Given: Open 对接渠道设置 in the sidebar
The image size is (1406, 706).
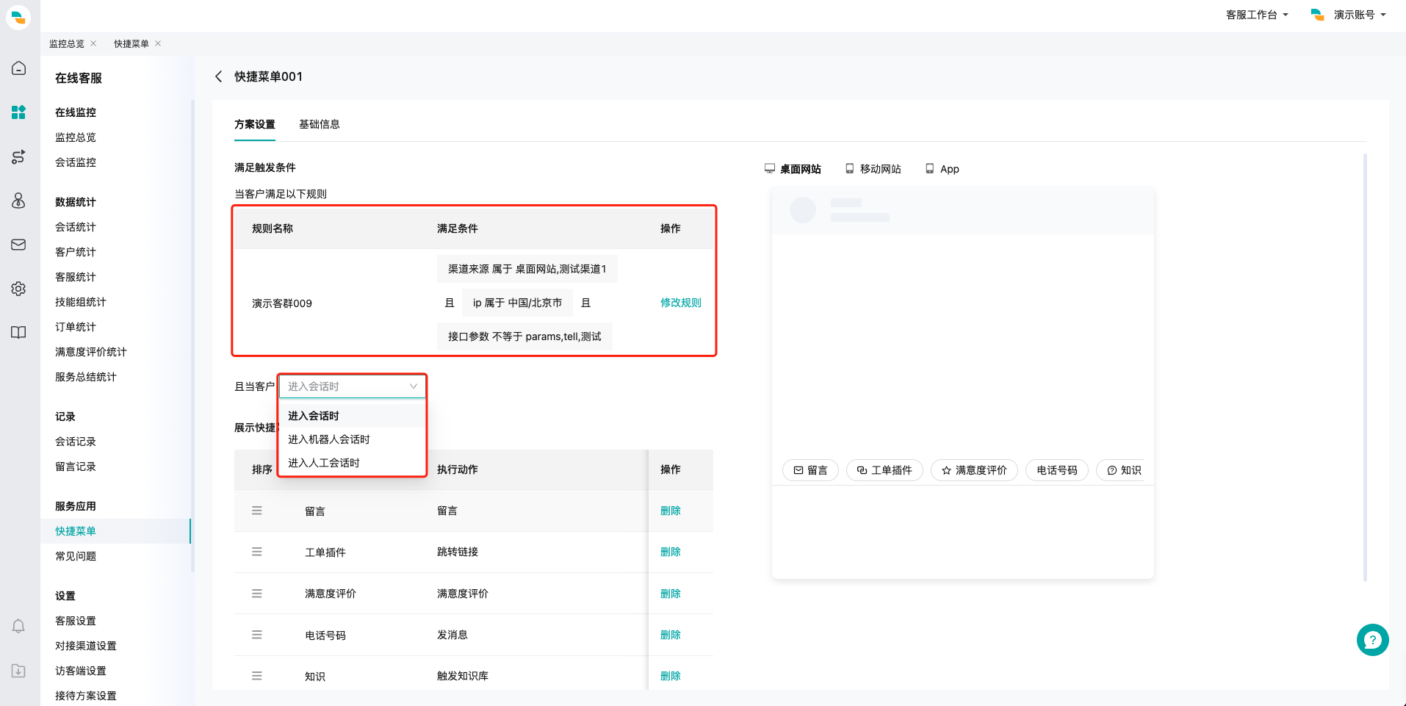Looking at the screenshot, I should [86, 646].
